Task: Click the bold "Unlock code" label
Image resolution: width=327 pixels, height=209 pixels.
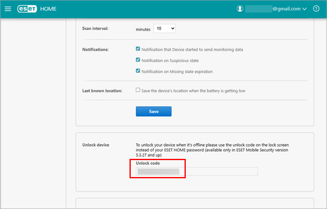Action: click(x=148, y=163)
